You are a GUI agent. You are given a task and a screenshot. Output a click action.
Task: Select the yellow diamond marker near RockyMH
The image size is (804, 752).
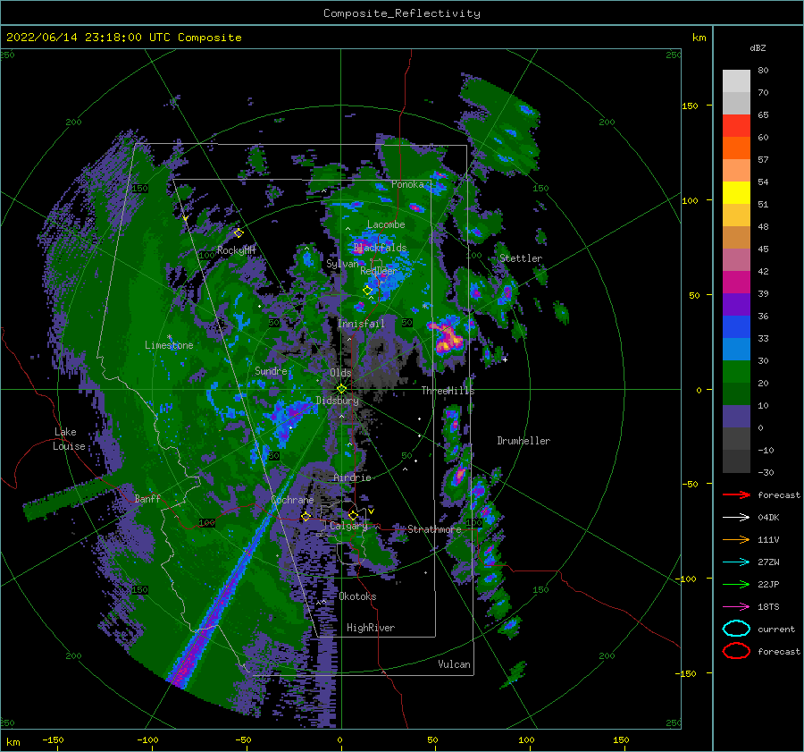point(239,233)
